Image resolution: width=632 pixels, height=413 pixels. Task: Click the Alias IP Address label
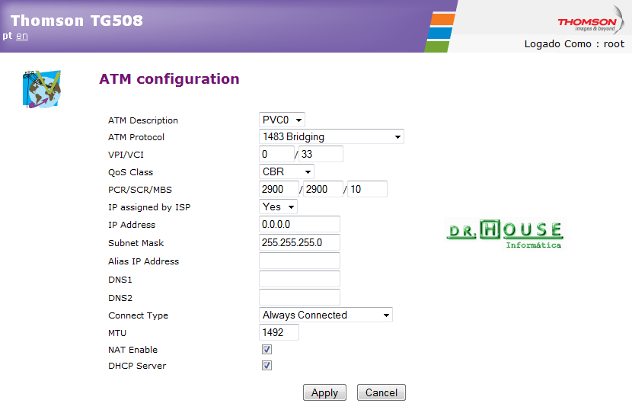[x=143, y=261]
